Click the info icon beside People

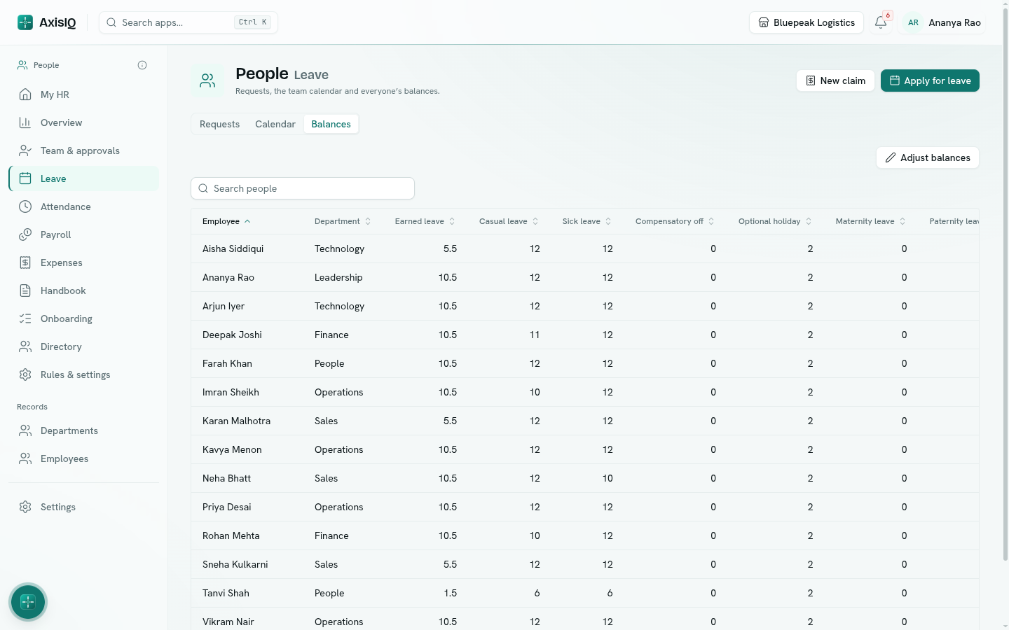click(x=142, y=65)
